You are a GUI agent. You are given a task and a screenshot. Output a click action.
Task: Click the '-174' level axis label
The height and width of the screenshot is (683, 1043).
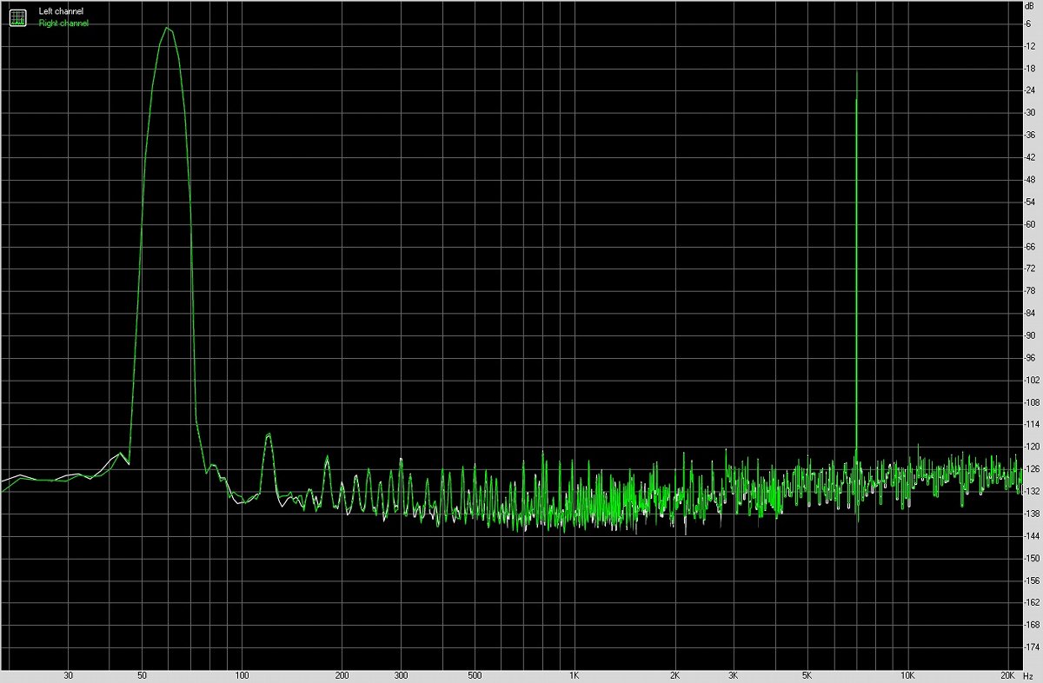(x=1033, y=647)
